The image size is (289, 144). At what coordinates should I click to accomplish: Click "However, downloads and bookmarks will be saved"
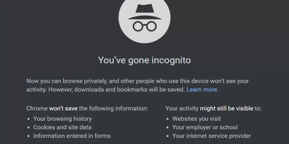coord(116,90)
